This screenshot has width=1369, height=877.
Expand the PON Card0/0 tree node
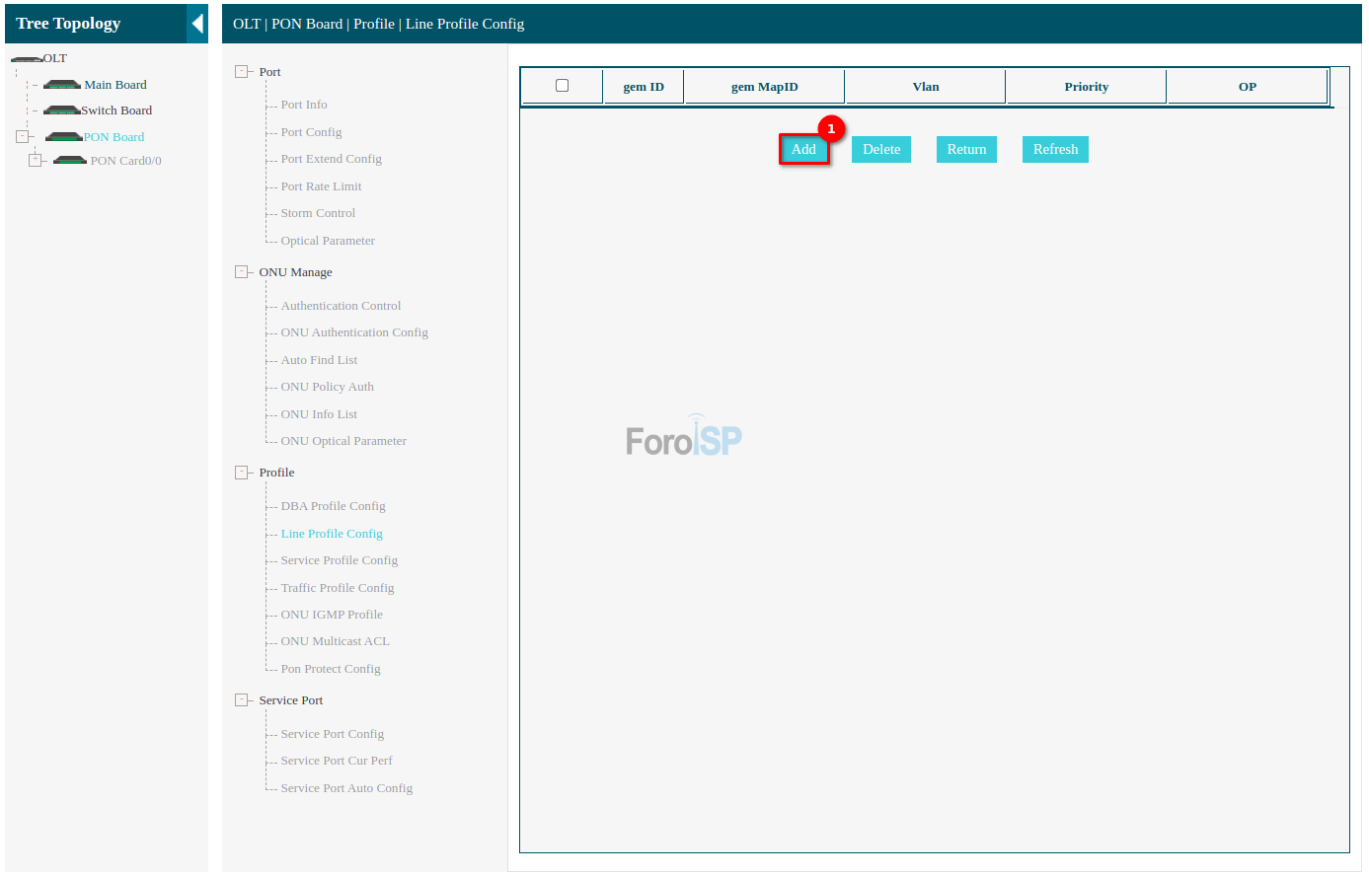[x=36, y=160]
